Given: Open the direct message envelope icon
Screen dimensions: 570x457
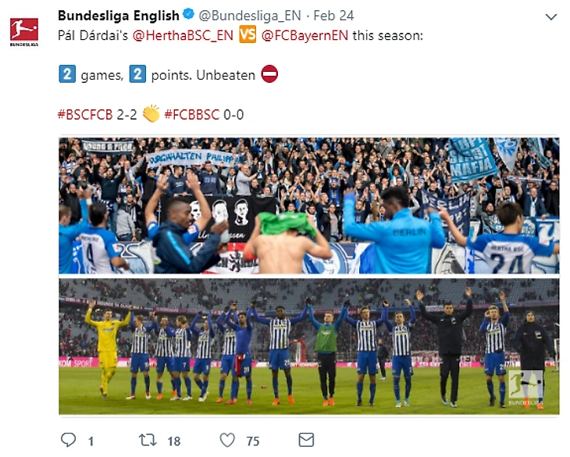Looking at the screenshot, I should pyautogui.click(x=306, y=440).
